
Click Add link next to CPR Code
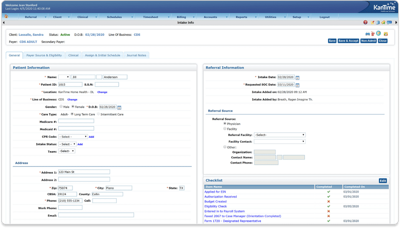[91, 137]
